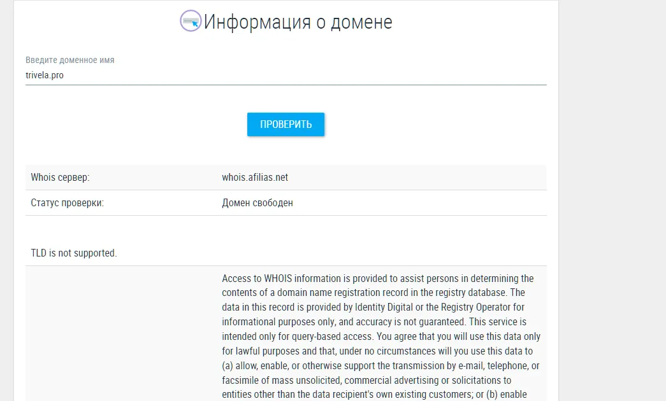Screen dimensions: 666x401
Task: Click the TLD is not supported message
Action: [x=74, y=253]
